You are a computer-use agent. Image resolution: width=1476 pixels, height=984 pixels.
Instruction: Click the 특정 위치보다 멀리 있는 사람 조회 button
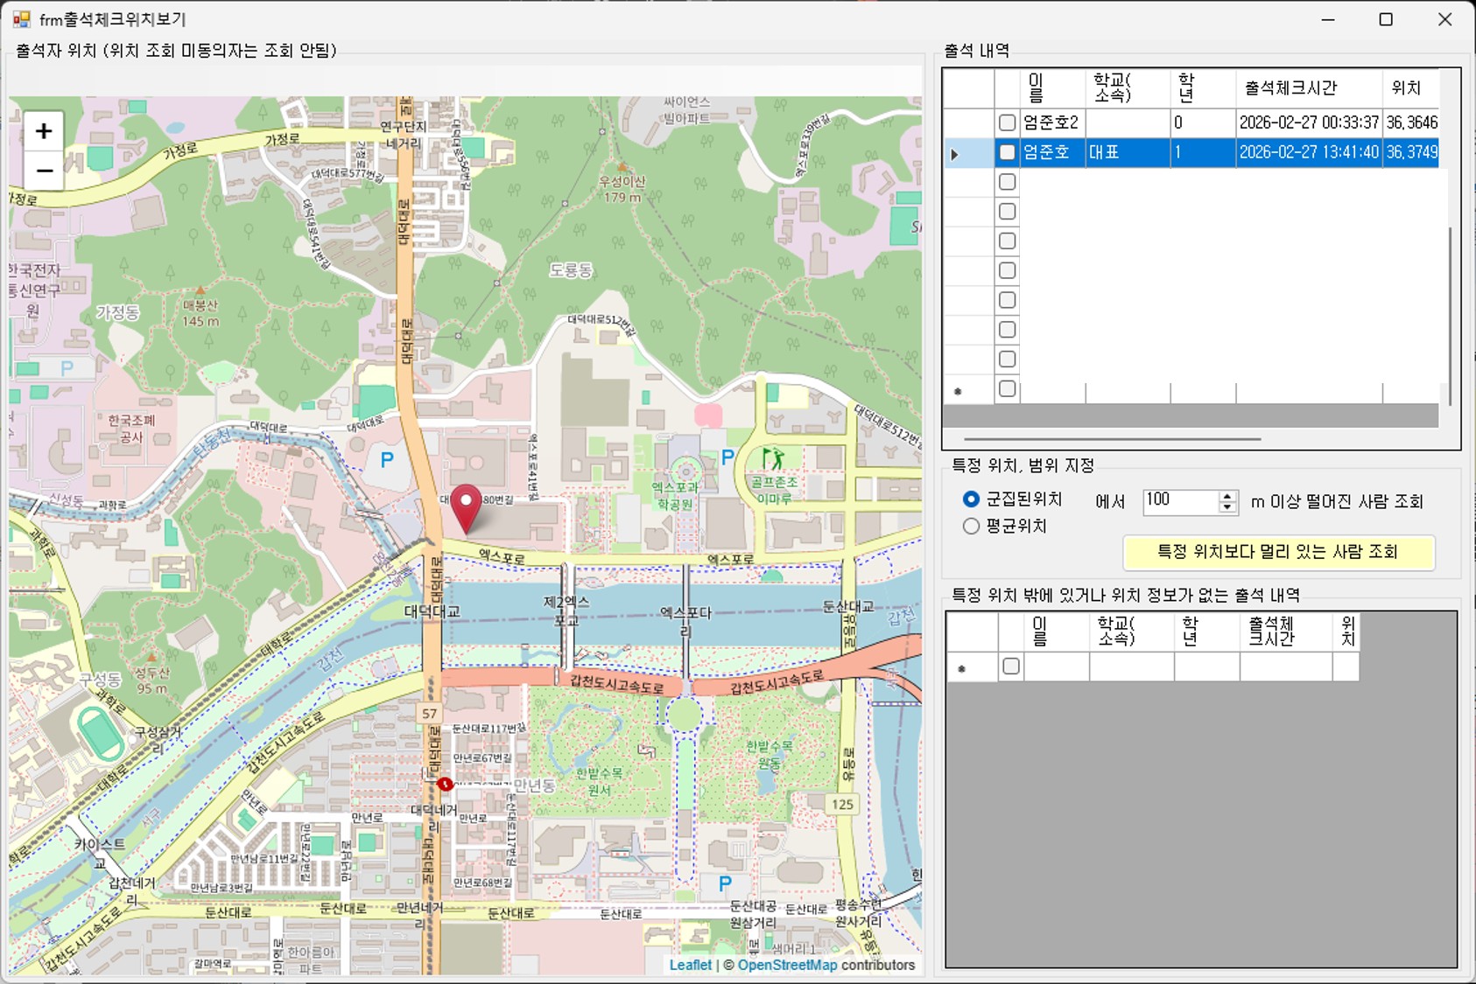click(x=1278, y=552)
